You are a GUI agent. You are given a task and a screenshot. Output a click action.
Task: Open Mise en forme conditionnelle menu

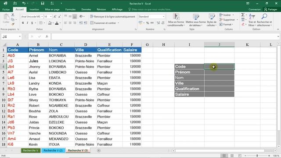coord(176,20)
